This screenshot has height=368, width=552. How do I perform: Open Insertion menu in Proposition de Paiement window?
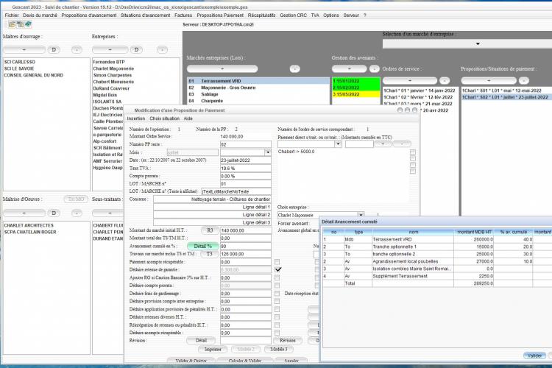(136, 118)
